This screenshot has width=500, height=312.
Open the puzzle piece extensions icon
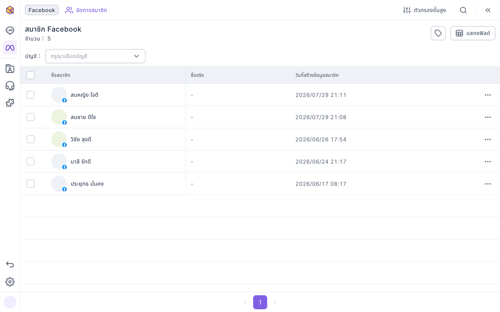tap(10, 103)
